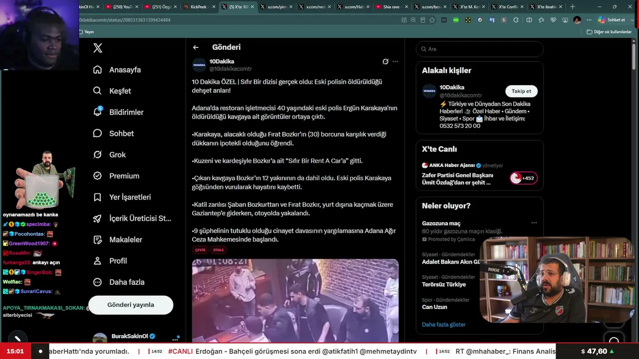Click the translate extension icon
The width and height of the screenshot is (639, 359).
[492, 20]
